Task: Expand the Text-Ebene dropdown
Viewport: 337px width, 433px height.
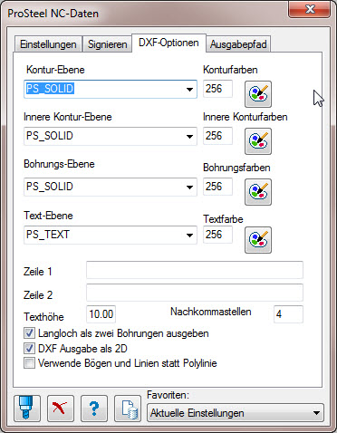Action: tap(189, 235)
